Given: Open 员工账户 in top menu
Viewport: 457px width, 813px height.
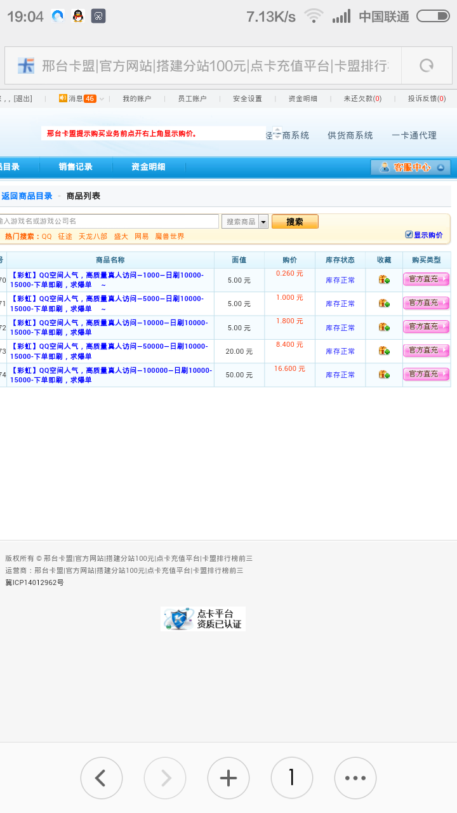Looking at the screenshot, I should click(192, 98).
